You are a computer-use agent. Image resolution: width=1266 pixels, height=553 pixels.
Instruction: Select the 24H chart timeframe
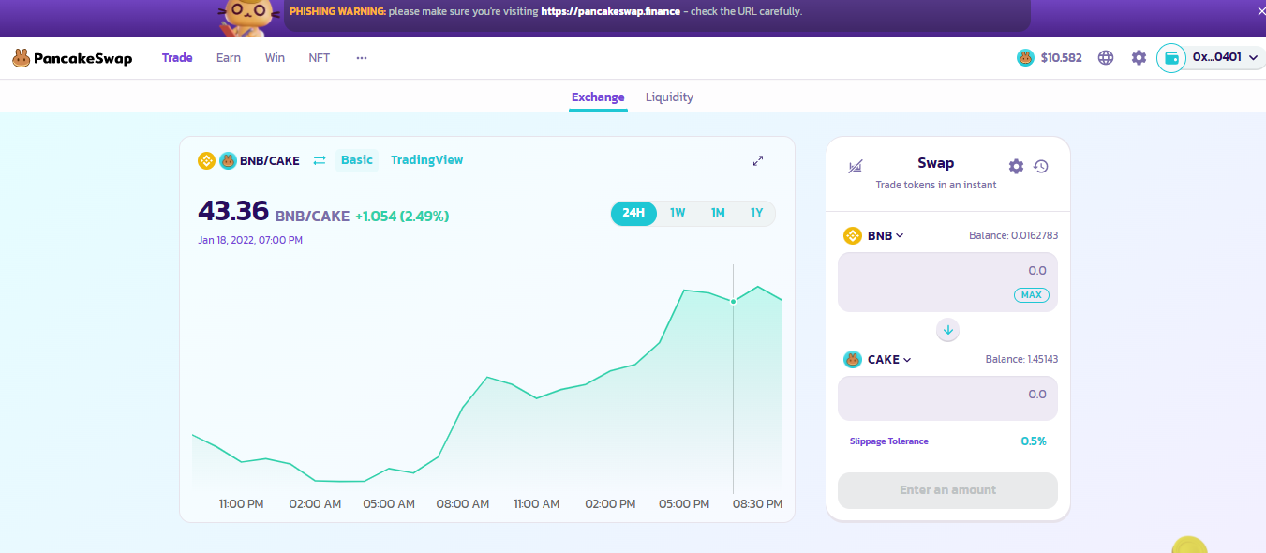click(633, 213)
